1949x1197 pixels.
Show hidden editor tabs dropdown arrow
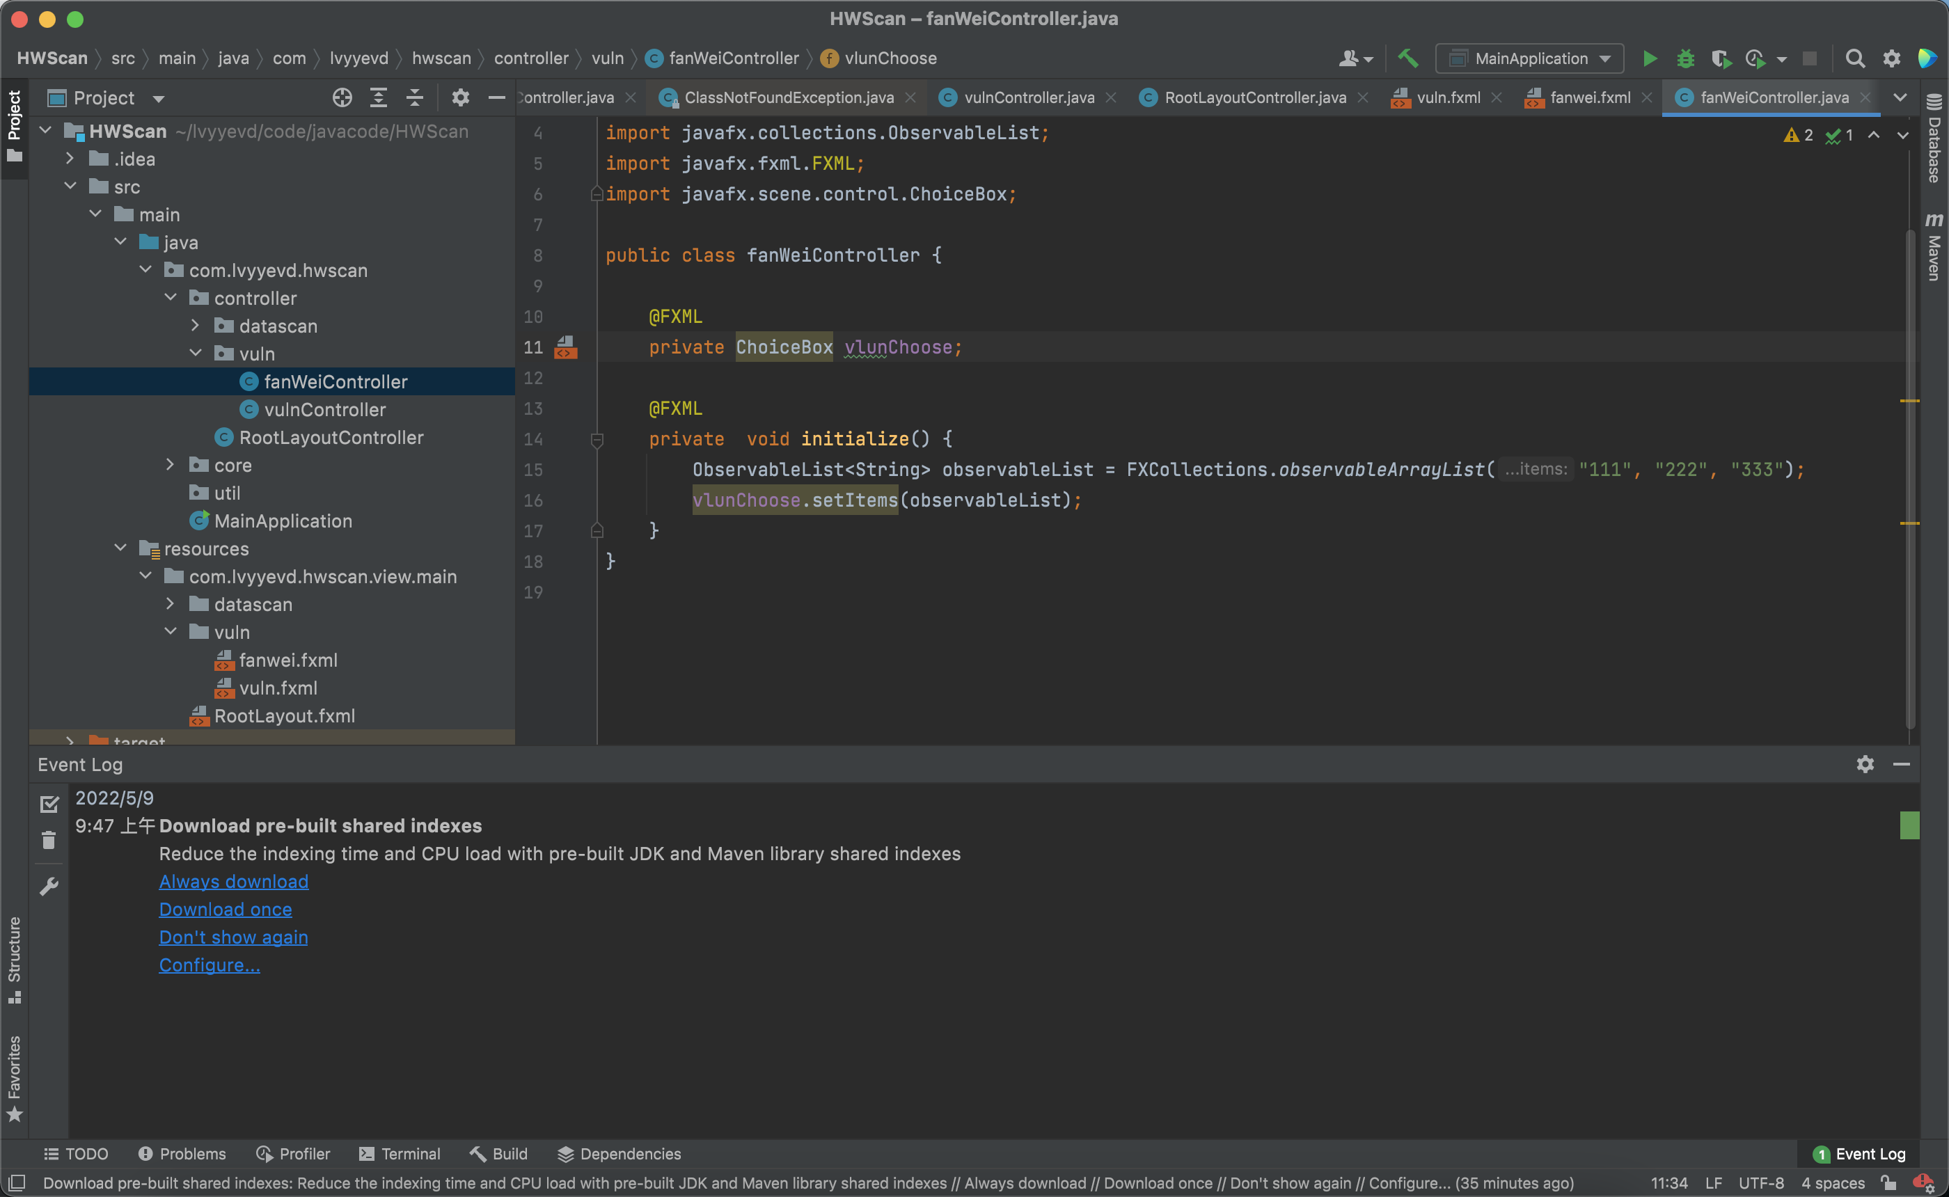[x=1900, y=97]
